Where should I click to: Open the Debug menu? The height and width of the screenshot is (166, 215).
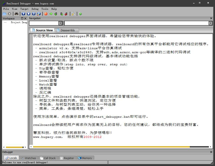35,9
